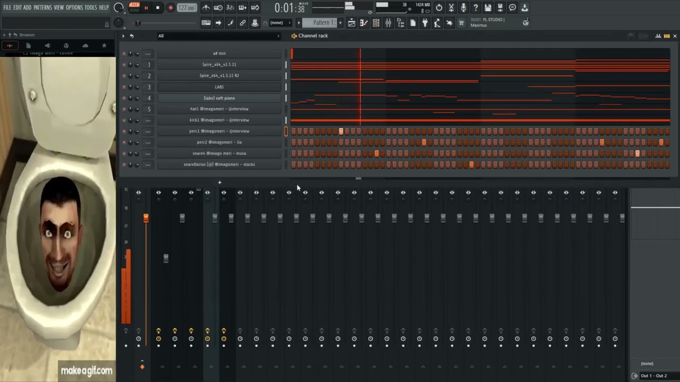
Task: Open the render export download icon
Action: point(524,7)
